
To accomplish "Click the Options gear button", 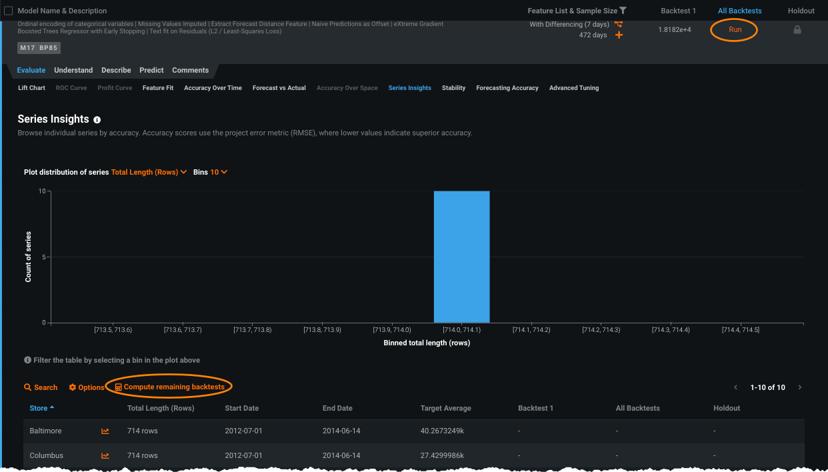I will coord(87,387).
